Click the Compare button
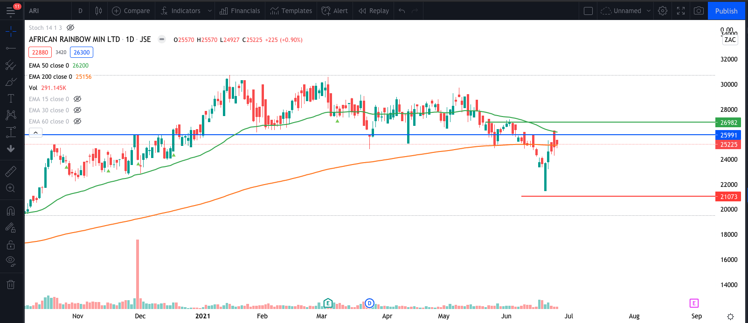The width and height of the screenshot is (748, 323). [x=131, y=11]
